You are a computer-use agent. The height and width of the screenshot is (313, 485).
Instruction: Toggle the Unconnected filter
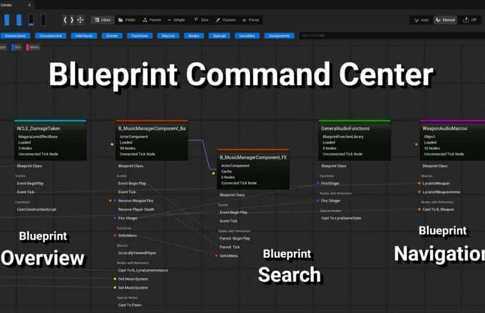(50, 36)
